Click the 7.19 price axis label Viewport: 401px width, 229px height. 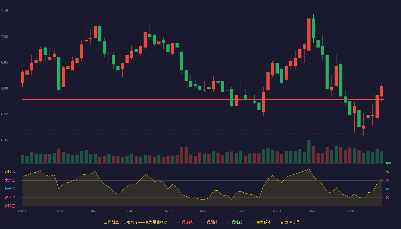pyautogui.click(x=5, y=11)
